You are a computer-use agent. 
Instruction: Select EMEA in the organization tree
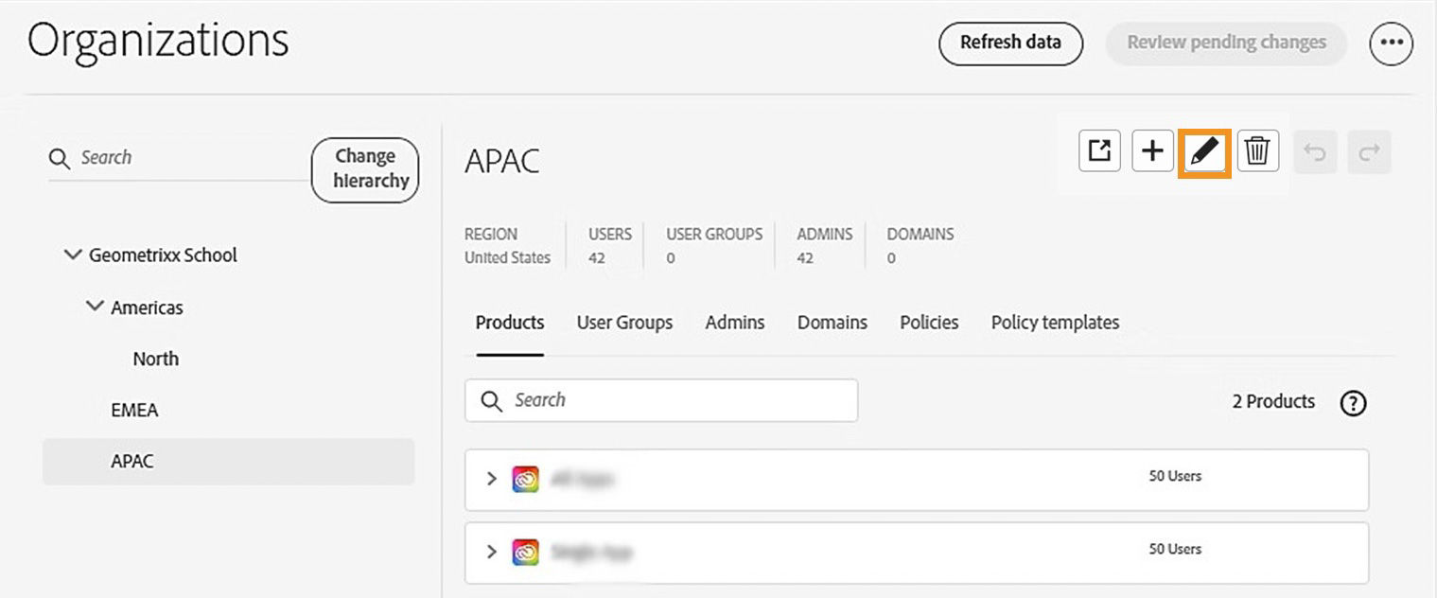(x=134, y=411)
